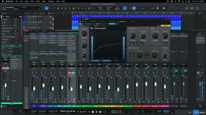Switch to the RedlightDist plugin tab
This screenshot has height=115, width=206.
pyautogui.click(x=93, y=21)
